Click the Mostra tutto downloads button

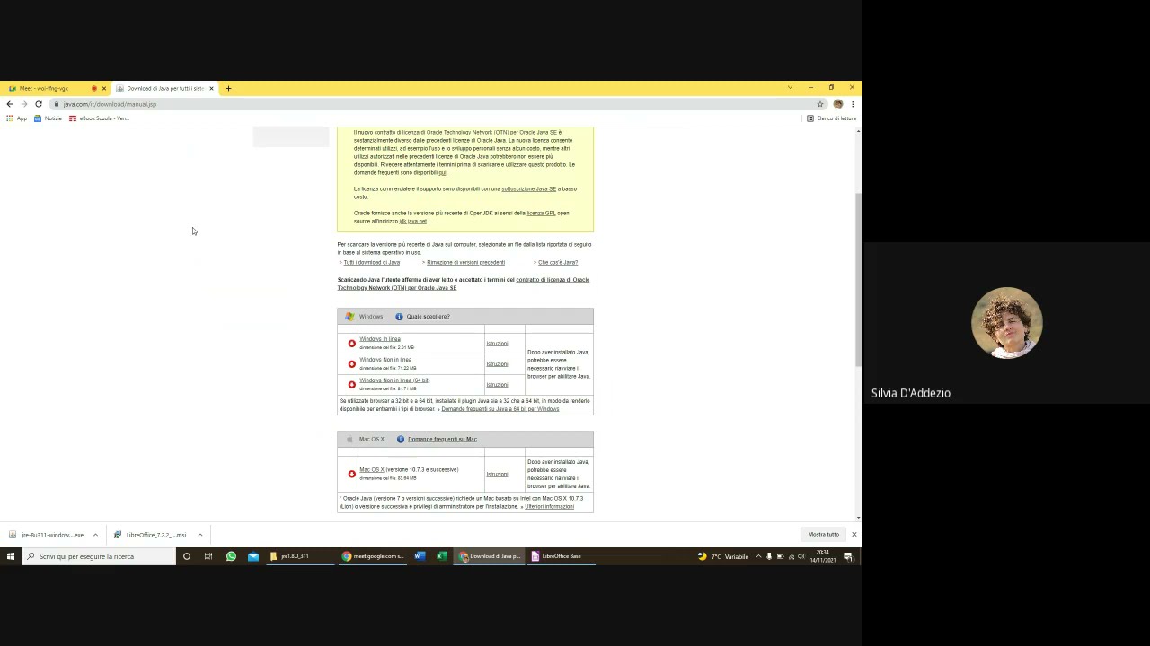click(823, 535)
